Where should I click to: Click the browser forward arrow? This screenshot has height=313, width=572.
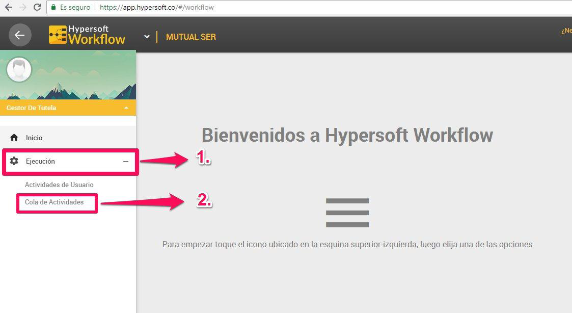[22, 8]
